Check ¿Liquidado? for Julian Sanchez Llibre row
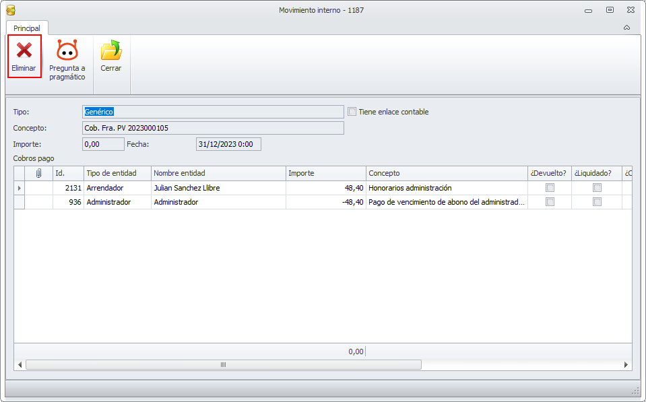The image size is (646, 402). coord(597,188)
